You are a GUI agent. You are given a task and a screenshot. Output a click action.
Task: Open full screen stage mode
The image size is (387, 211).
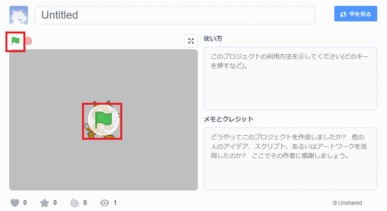[x=191, y=41]
